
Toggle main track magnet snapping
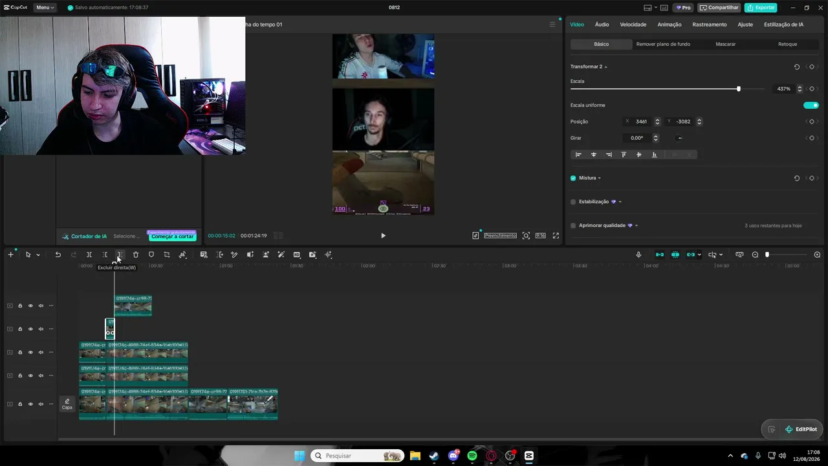click(x=660, y=255)
